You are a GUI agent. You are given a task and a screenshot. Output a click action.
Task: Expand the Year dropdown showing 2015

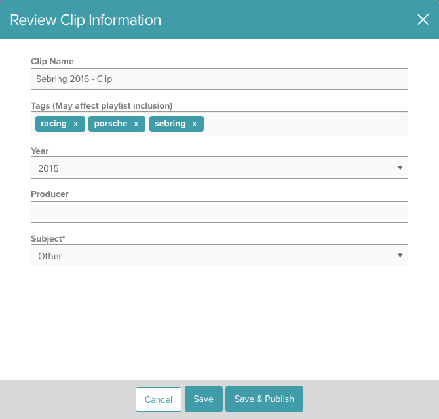tap(219, 168)
